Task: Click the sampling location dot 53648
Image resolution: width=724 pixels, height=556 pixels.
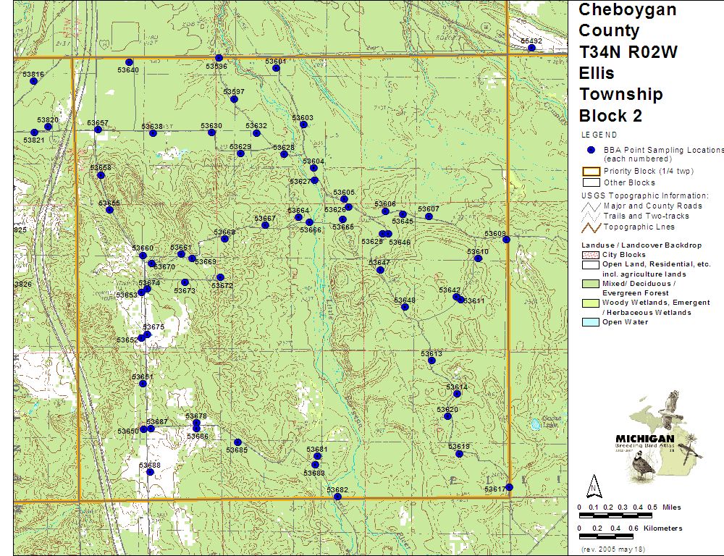Action: click(x=405, y=307)
